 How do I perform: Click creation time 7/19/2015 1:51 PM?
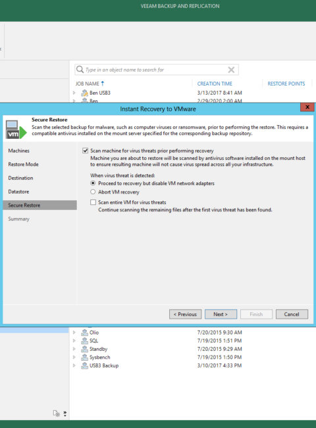pos(219,340)
